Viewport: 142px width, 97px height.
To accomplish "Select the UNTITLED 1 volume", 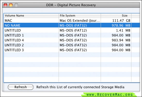I will [72, 35].
